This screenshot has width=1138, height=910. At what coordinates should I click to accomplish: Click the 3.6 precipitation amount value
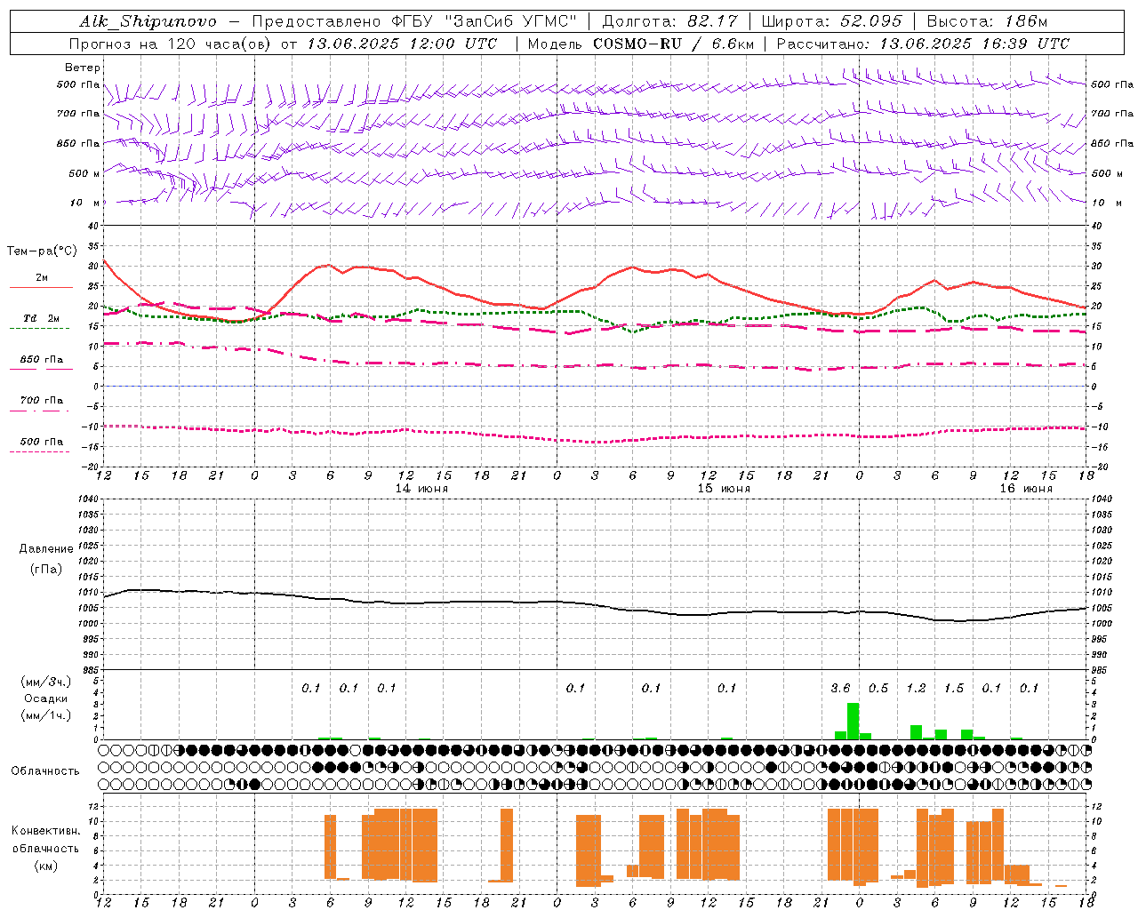[x=840, y=688]
